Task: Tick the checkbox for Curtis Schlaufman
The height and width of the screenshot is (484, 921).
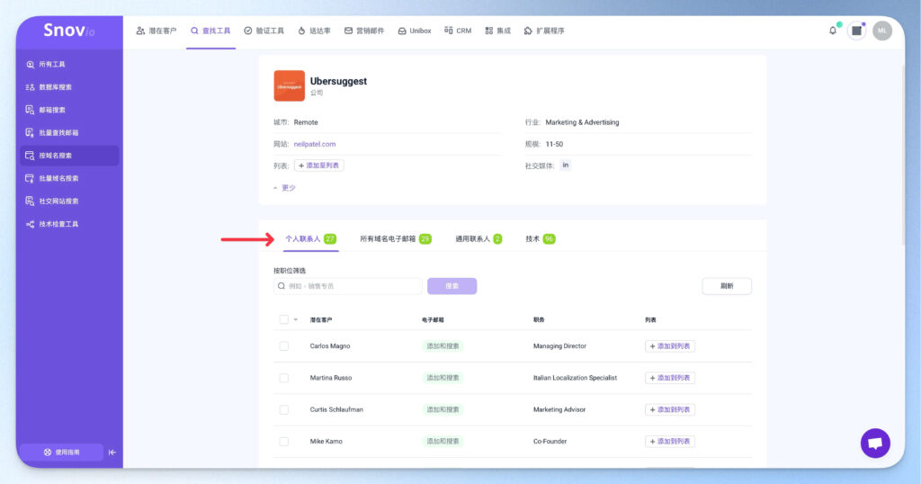Action: point(283,409)
